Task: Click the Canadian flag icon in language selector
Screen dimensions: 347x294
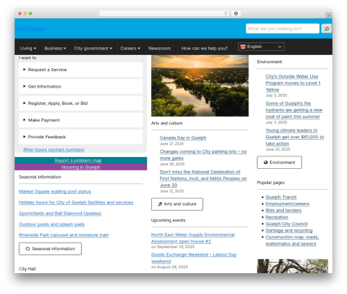Action: [243, 47]
